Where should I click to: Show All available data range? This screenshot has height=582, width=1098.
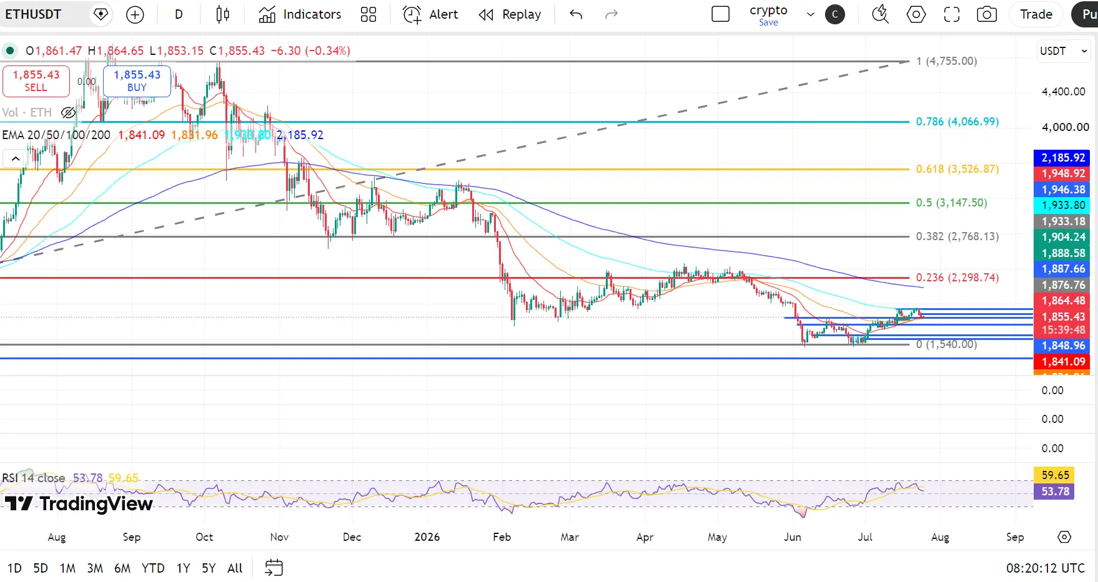coord(235,568)
